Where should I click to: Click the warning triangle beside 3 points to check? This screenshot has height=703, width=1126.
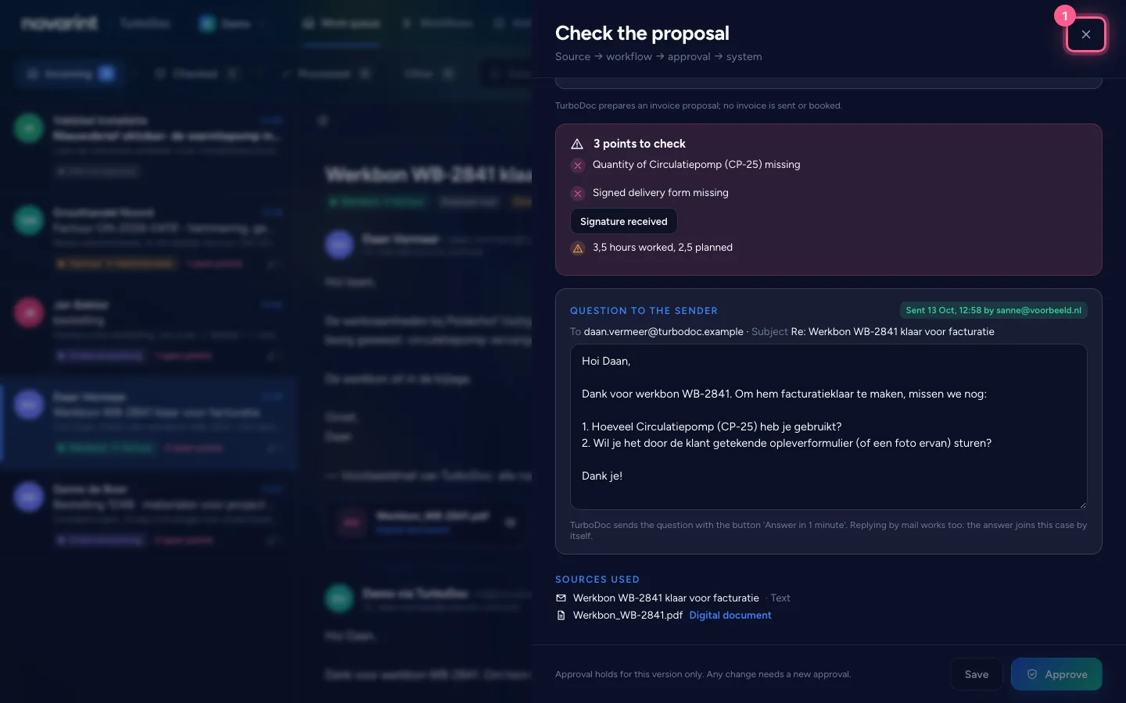pyautogui.click(x=577, y=144)
